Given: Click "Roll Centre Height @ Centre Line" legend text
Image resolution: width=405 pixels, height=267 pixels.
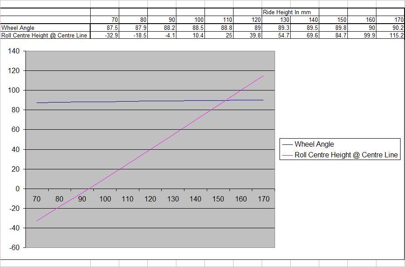Looking at the screenshot, I should pyautogui.click(x=346, y=155).
